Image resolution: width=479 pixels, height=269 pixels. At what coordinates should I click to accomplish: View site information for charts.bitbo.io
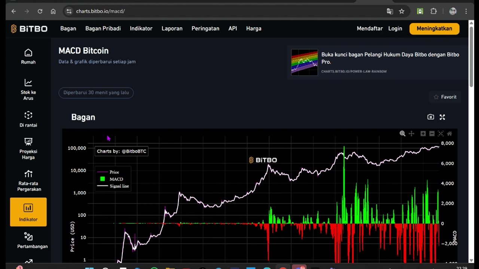coord(69,11)
